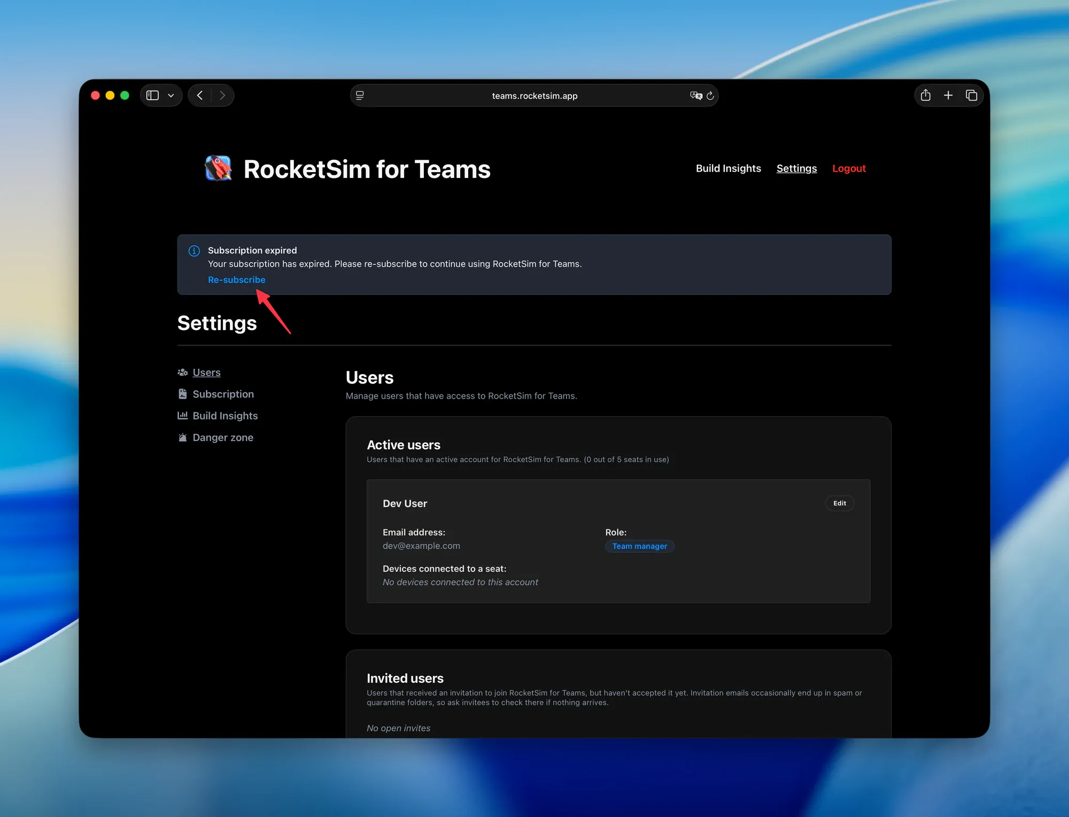
Task: Click the Team manager role badge
Action: (639, 546)
